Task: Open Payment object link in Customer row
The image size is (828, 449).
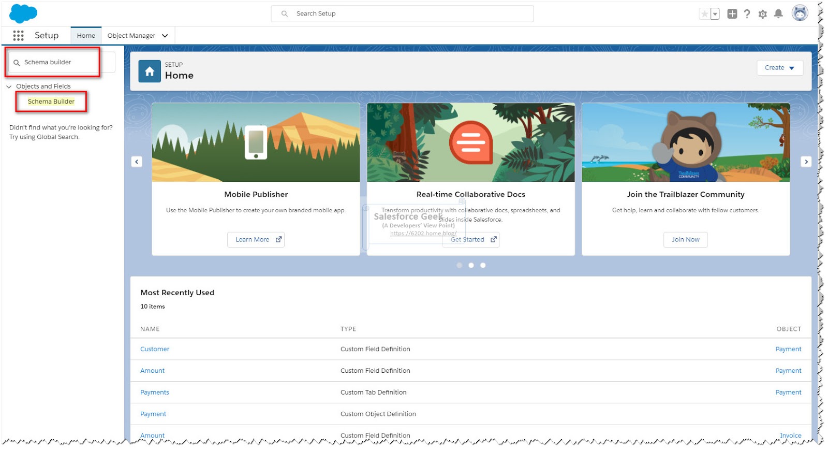Action: point(788,349)
